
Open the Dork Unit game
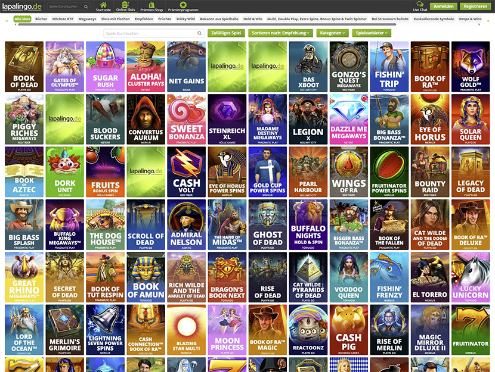coord(65,171)
